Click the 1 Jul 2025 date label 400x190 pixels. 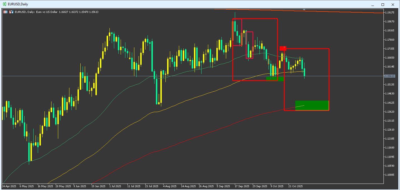click(115, 186)
